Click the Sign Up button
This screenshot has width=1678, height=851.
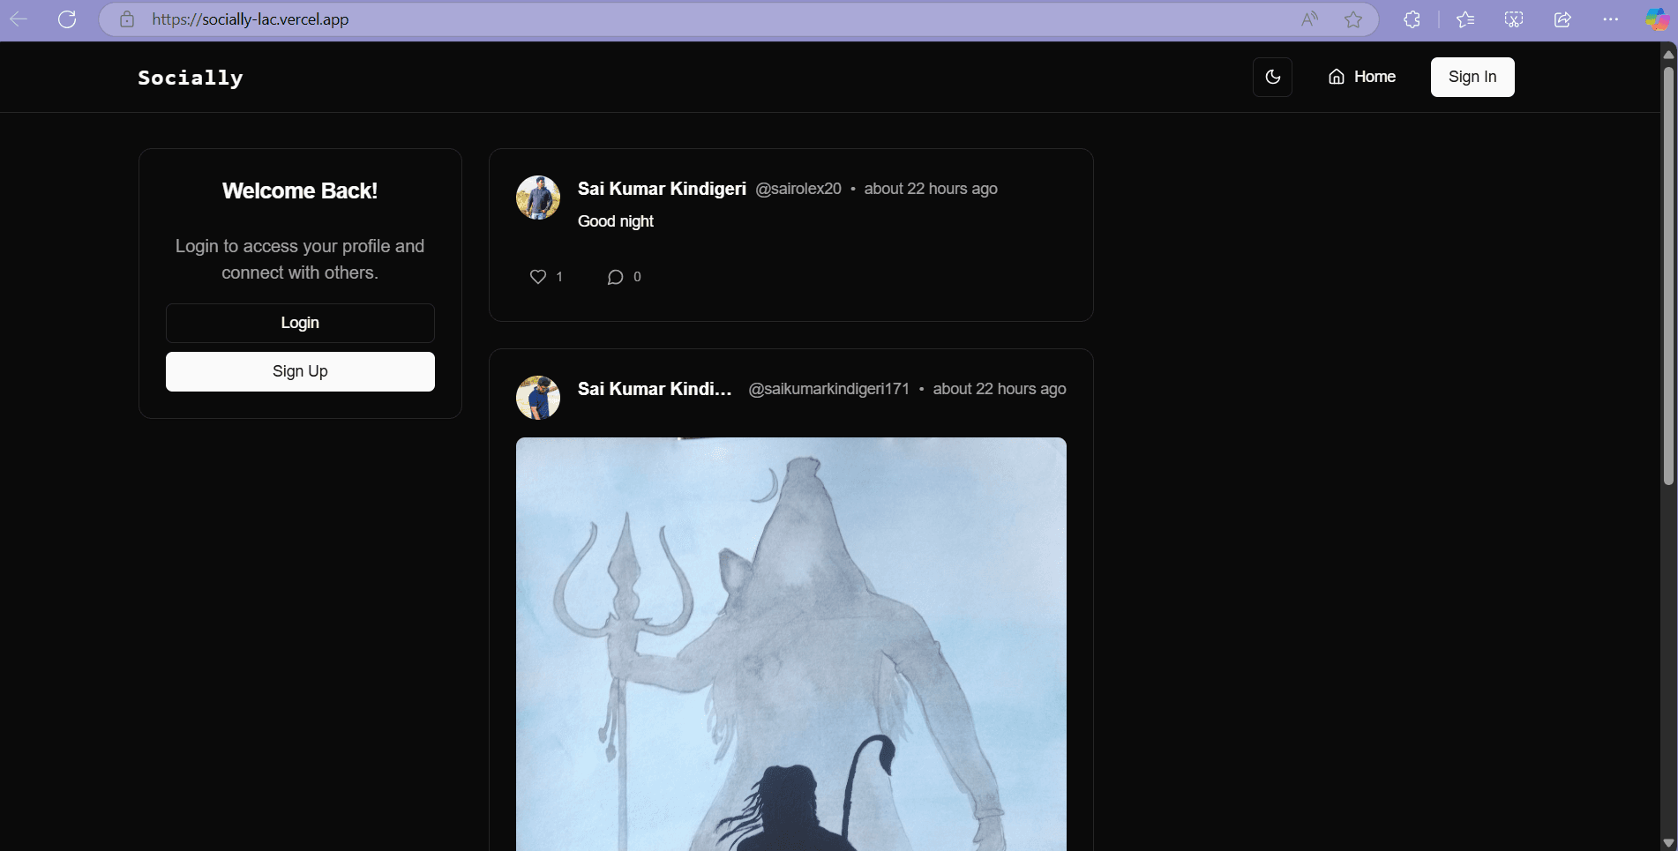coord(300,371)
